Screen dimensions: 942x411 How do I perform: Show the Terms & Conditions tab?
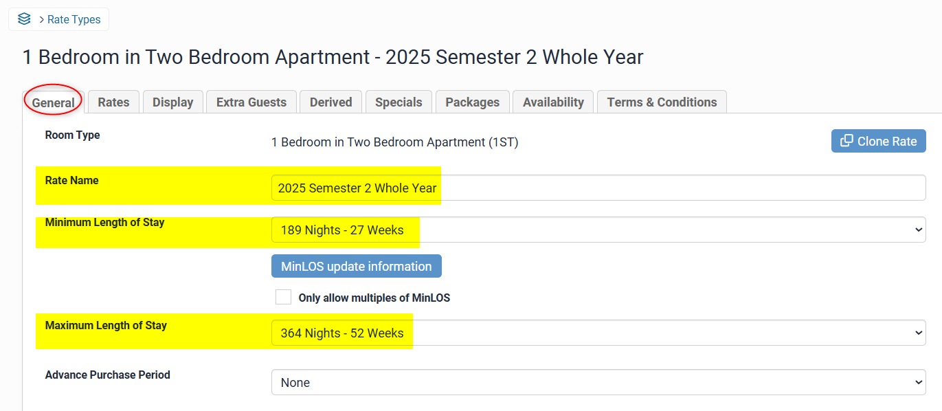pos(662,102)
